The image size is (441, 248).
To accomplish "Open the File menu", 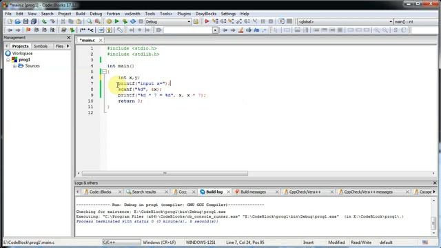I will click(x=8, y=14).
